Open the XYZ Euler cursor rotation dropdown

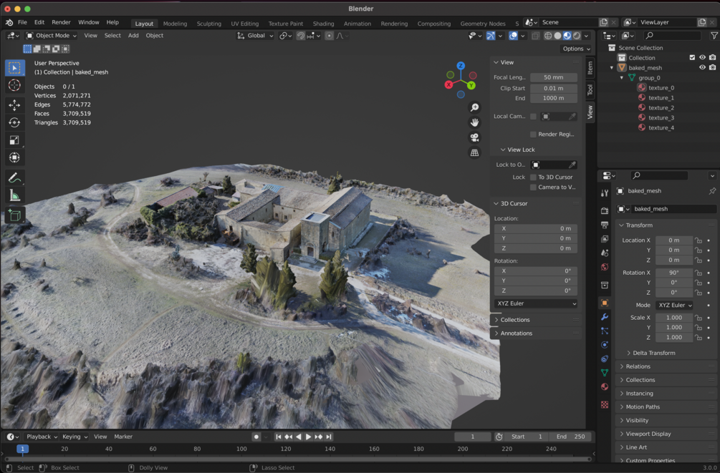535,303
